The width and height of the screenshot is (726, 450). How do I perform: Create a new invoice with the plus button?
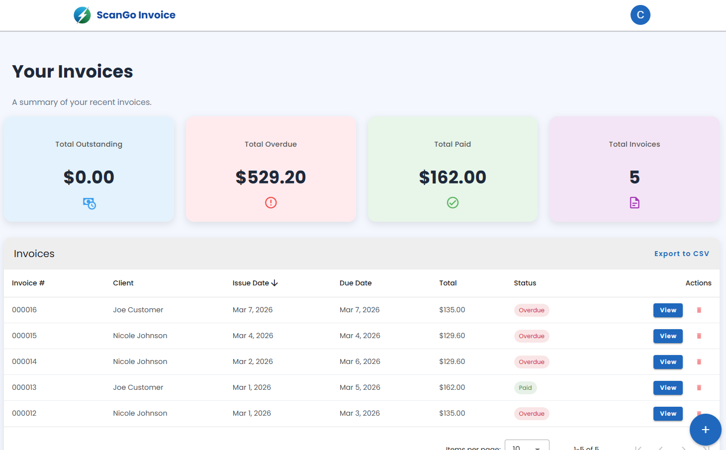[x=705, y=430]
